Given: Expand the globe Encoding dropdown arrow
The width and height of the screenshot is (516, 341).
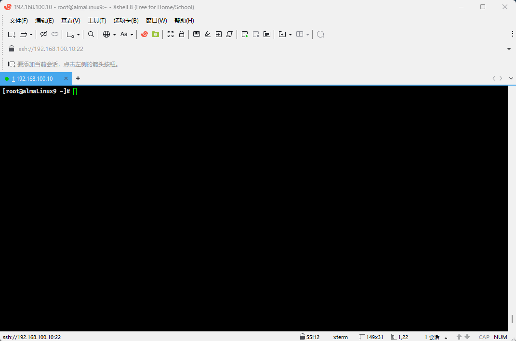Looking at the screenshot, I should [114, 35].
